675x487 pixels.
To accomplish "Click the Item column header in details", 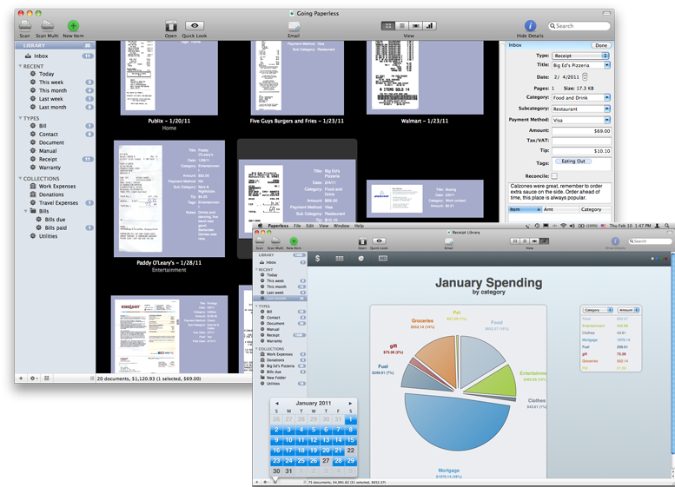I will tap(525, 209).
